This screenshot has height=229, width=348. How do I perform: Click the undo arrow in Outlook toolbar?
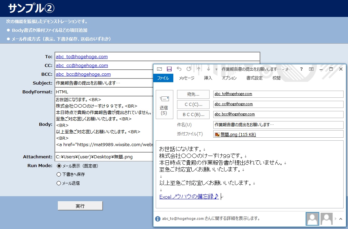click(179, 69)
